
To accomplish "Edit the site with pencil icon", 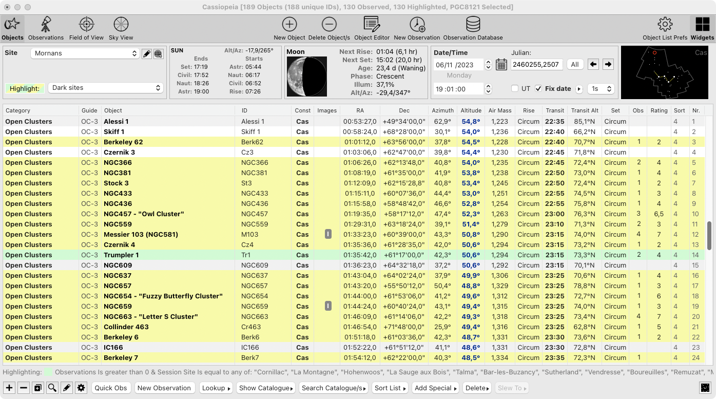I will 147,53.
